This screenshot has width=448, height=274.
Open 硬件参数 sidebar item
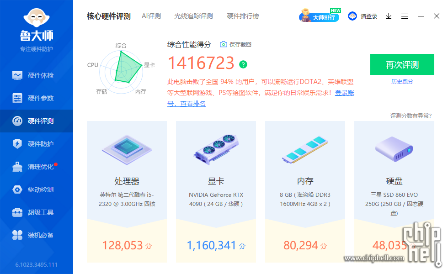(x=37, y=98)
